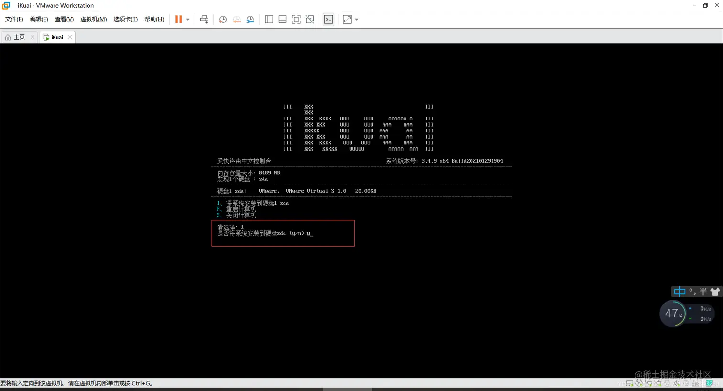Image resolution: width=723 pixels, height=391 pixels.
Task: Click the sound card status icon
Action: tap(677, 383)
